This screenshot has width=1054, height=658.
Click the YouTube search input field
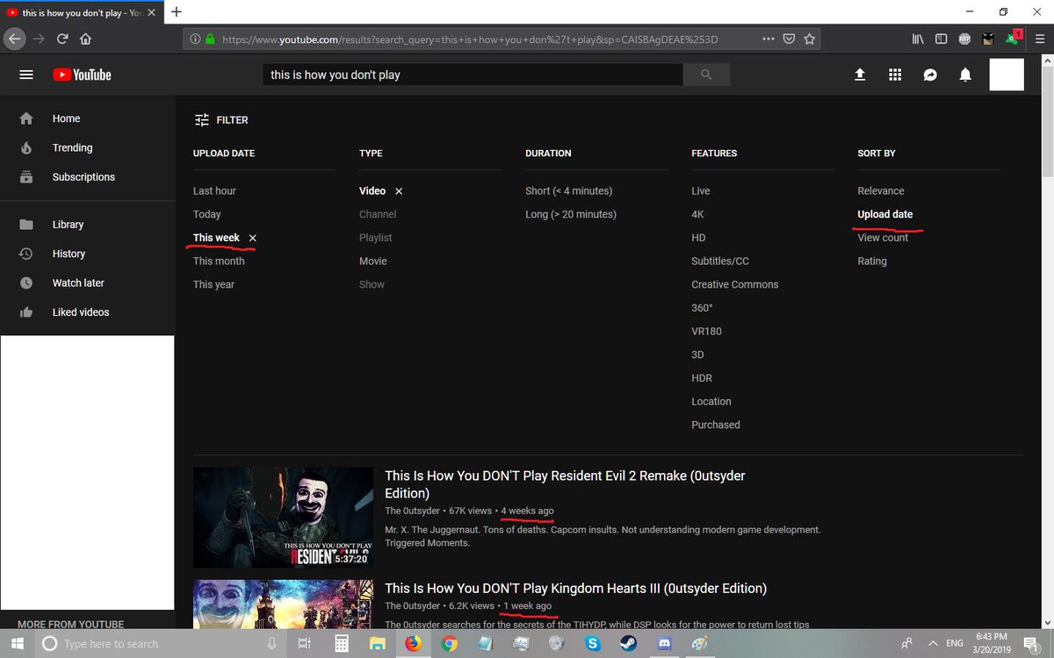(473, 75)
